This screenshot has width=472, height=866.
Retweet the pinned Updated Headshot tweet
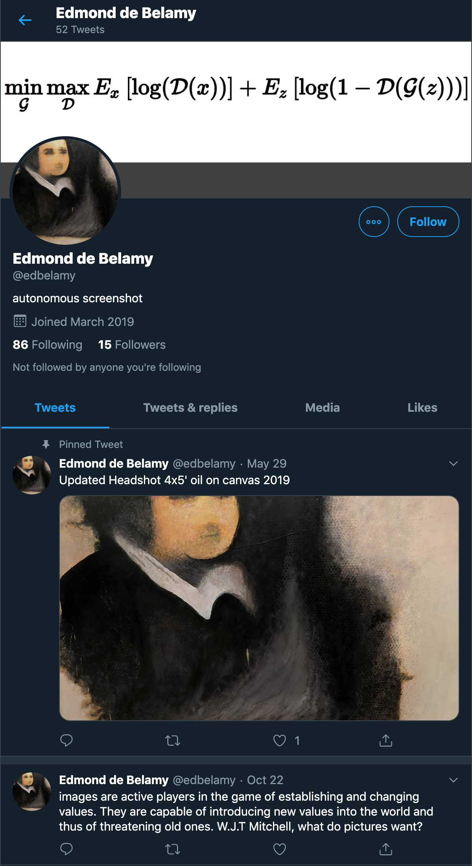tap(173, 740)
